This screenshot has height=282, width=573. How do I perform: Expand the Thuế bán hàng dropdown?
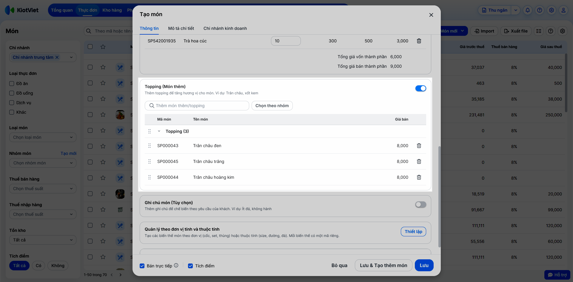43,189
